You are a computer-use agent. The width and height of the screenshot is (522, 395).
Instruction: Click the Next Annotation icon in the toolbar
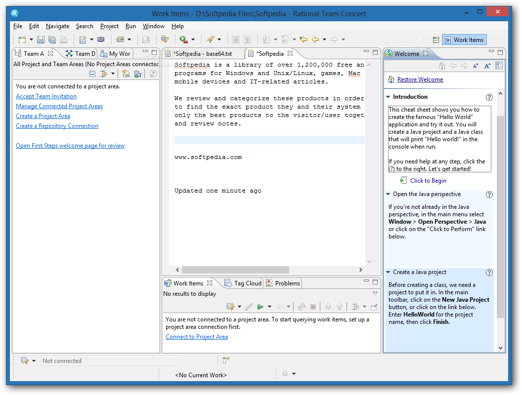pos(265,39)
